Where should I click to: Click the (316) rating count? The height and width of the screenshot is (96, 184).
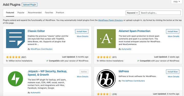tap(114, 94)
